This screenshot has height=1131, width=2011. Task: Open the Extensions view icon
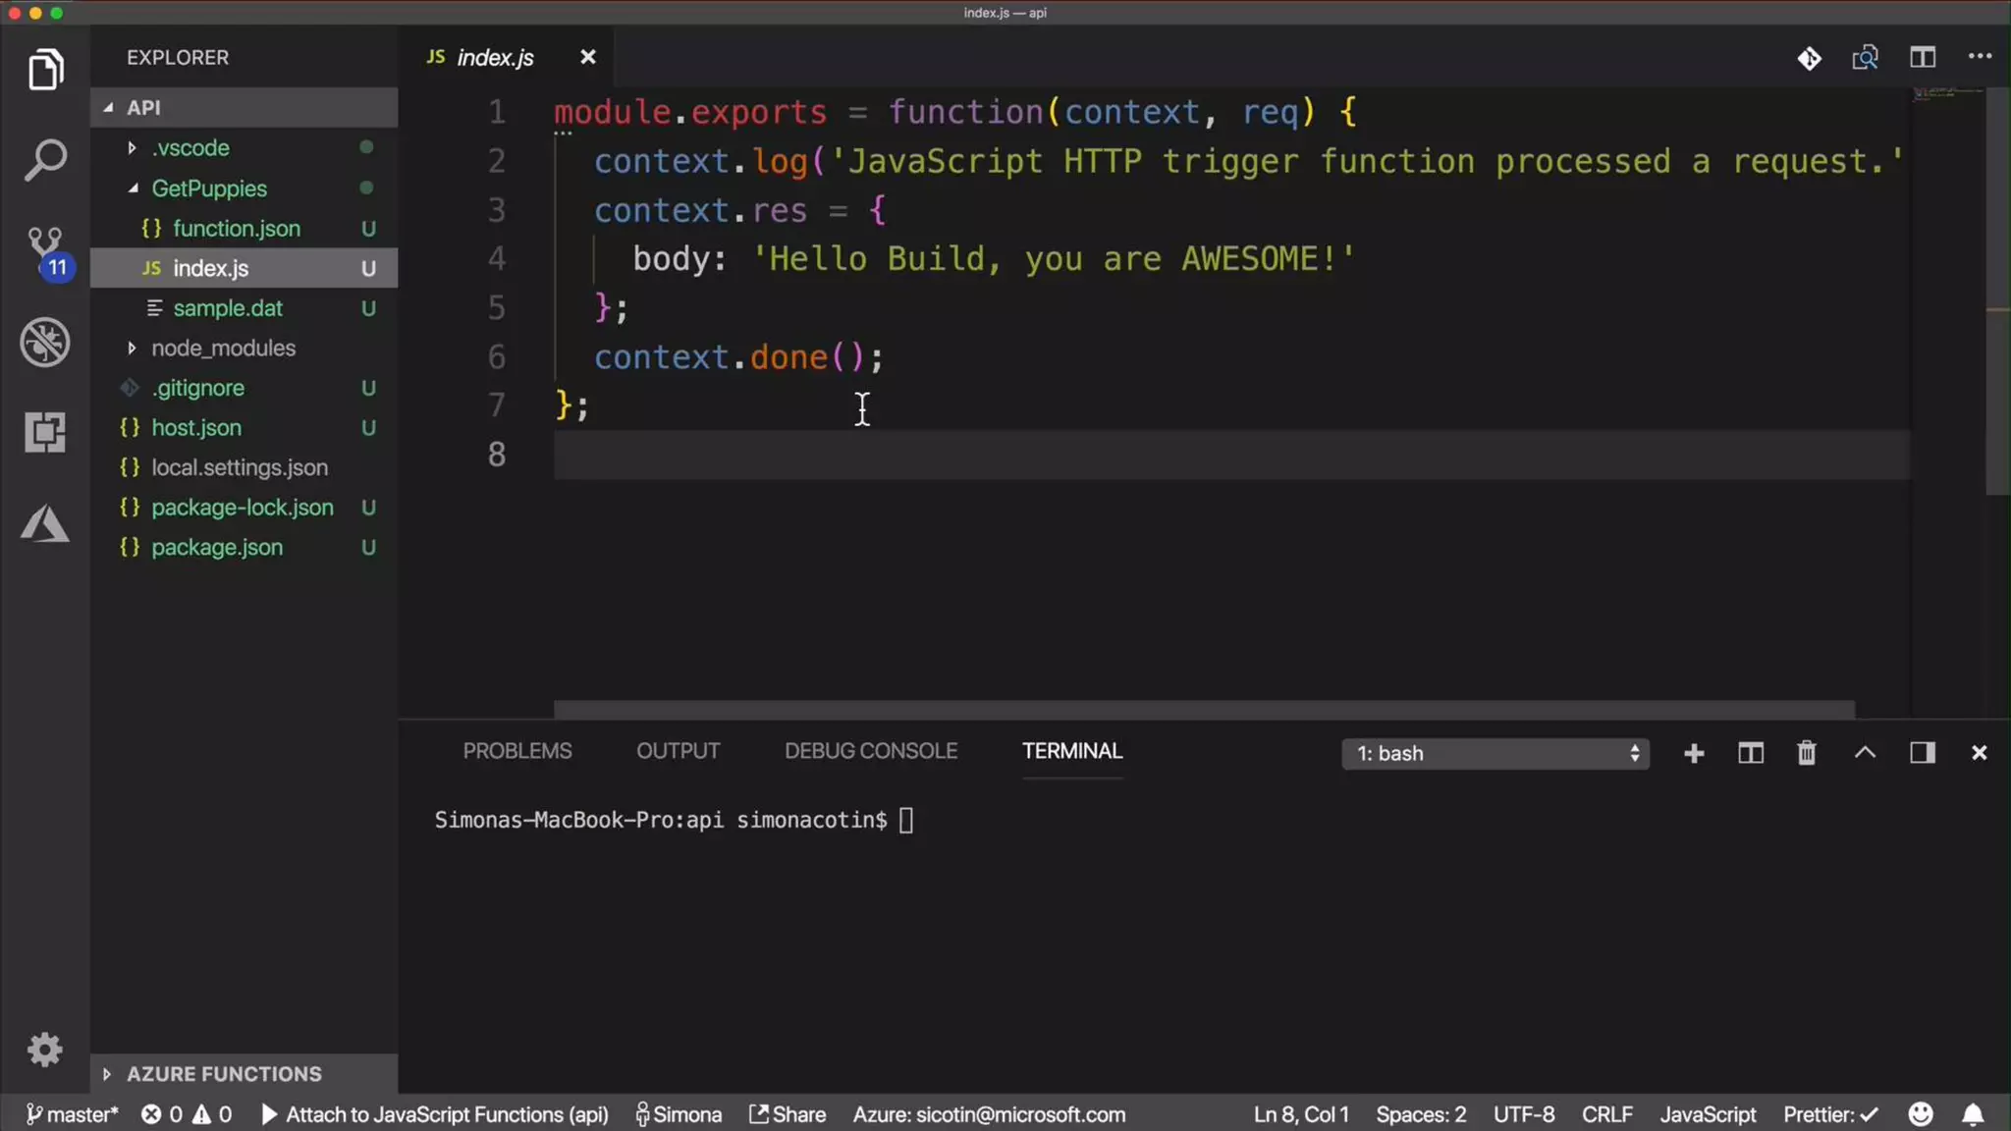45,432
